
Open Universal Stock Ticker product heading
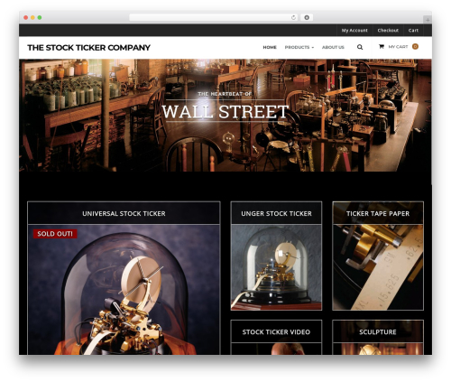124,213
